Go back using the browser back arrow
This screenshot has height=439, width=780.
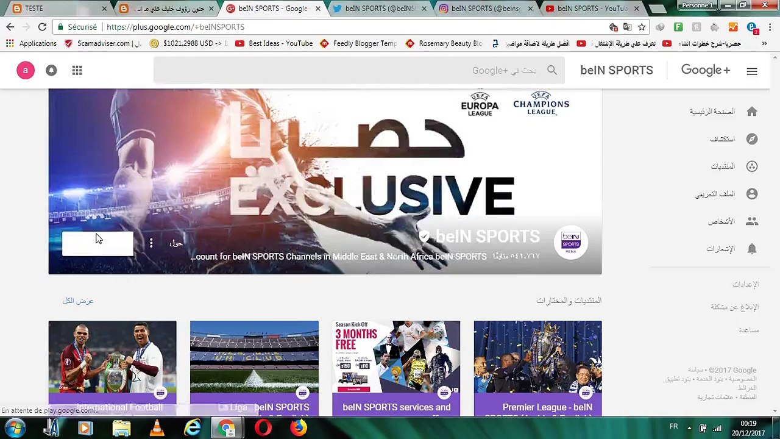[10, 27]
